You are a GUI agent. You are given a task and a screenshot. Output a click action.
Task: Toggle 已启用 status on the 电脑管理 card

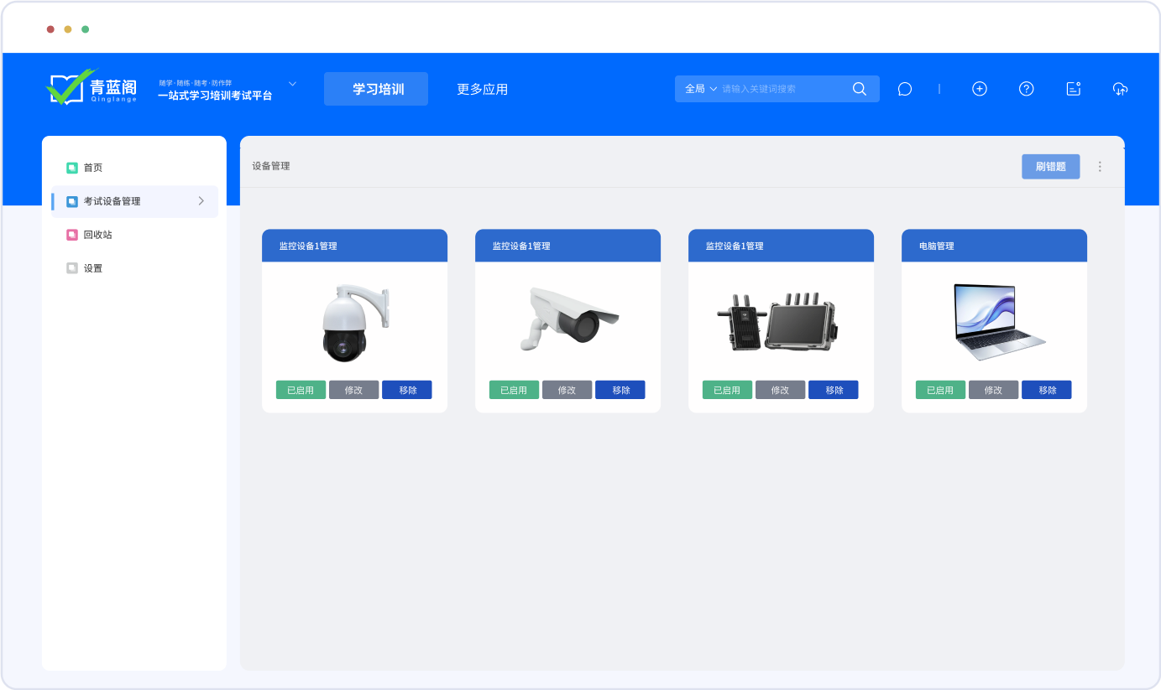point(940,390)
